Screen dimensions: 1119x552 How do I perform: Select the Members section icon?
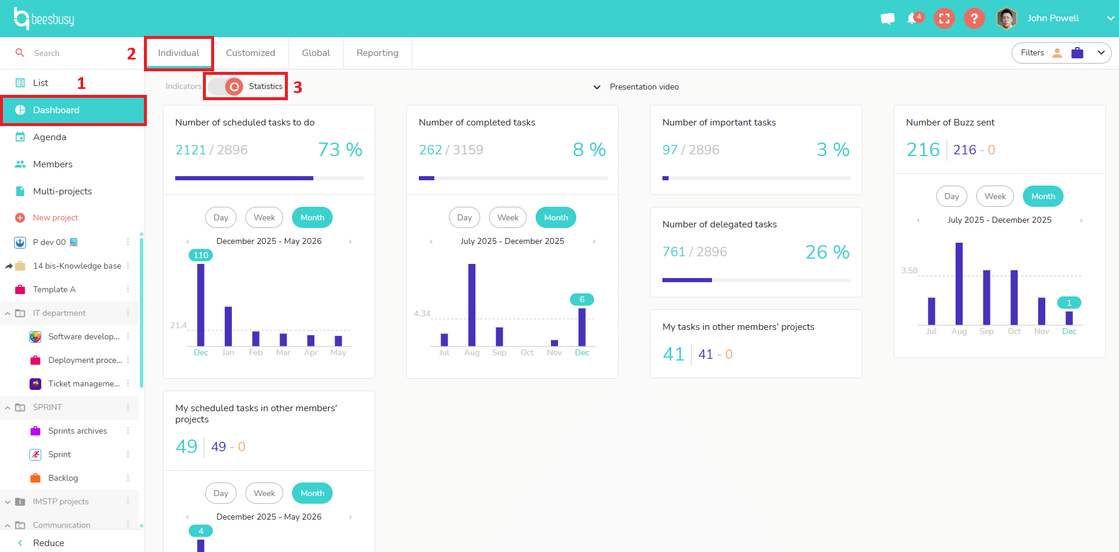pyautogui.click(x=20, y=164)
